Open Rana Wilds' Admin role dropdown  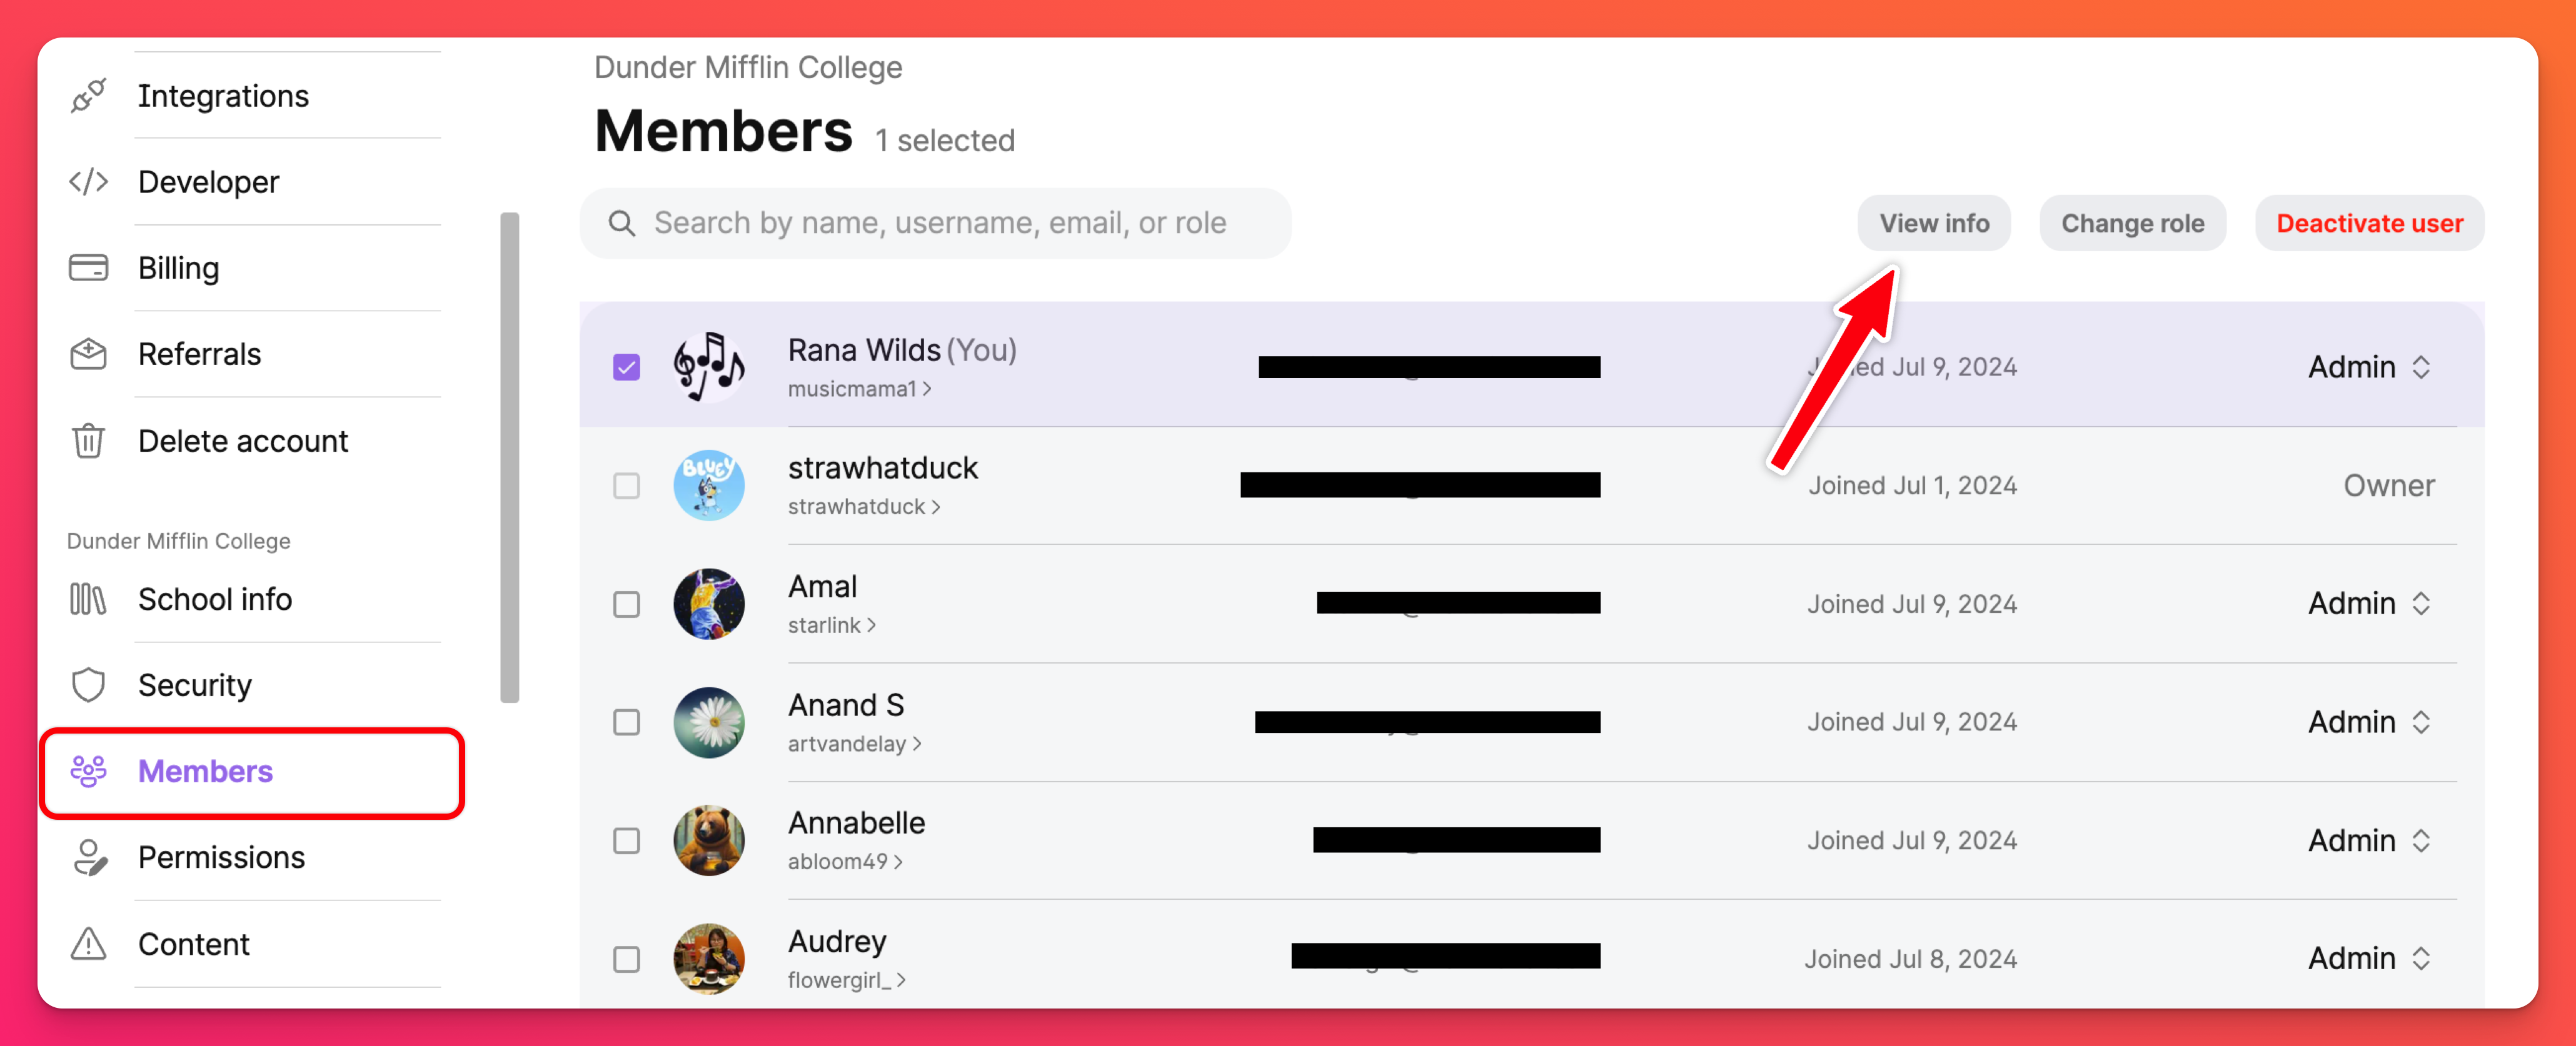point(2368,367)
